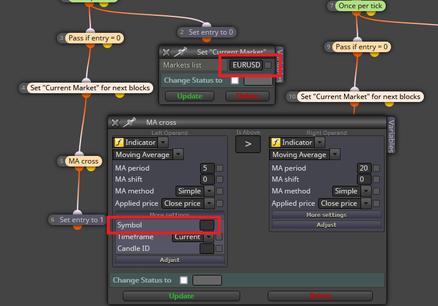The image size is (438, 306).
Task: Toggle checkbox next to Candle ID
Action: click(219, 249)
